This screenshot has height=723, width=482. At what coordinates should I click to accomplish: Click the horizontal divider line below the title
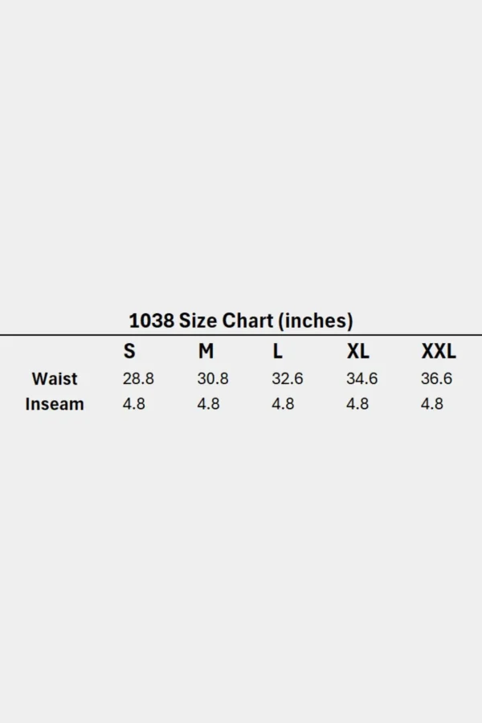(241, 334)
